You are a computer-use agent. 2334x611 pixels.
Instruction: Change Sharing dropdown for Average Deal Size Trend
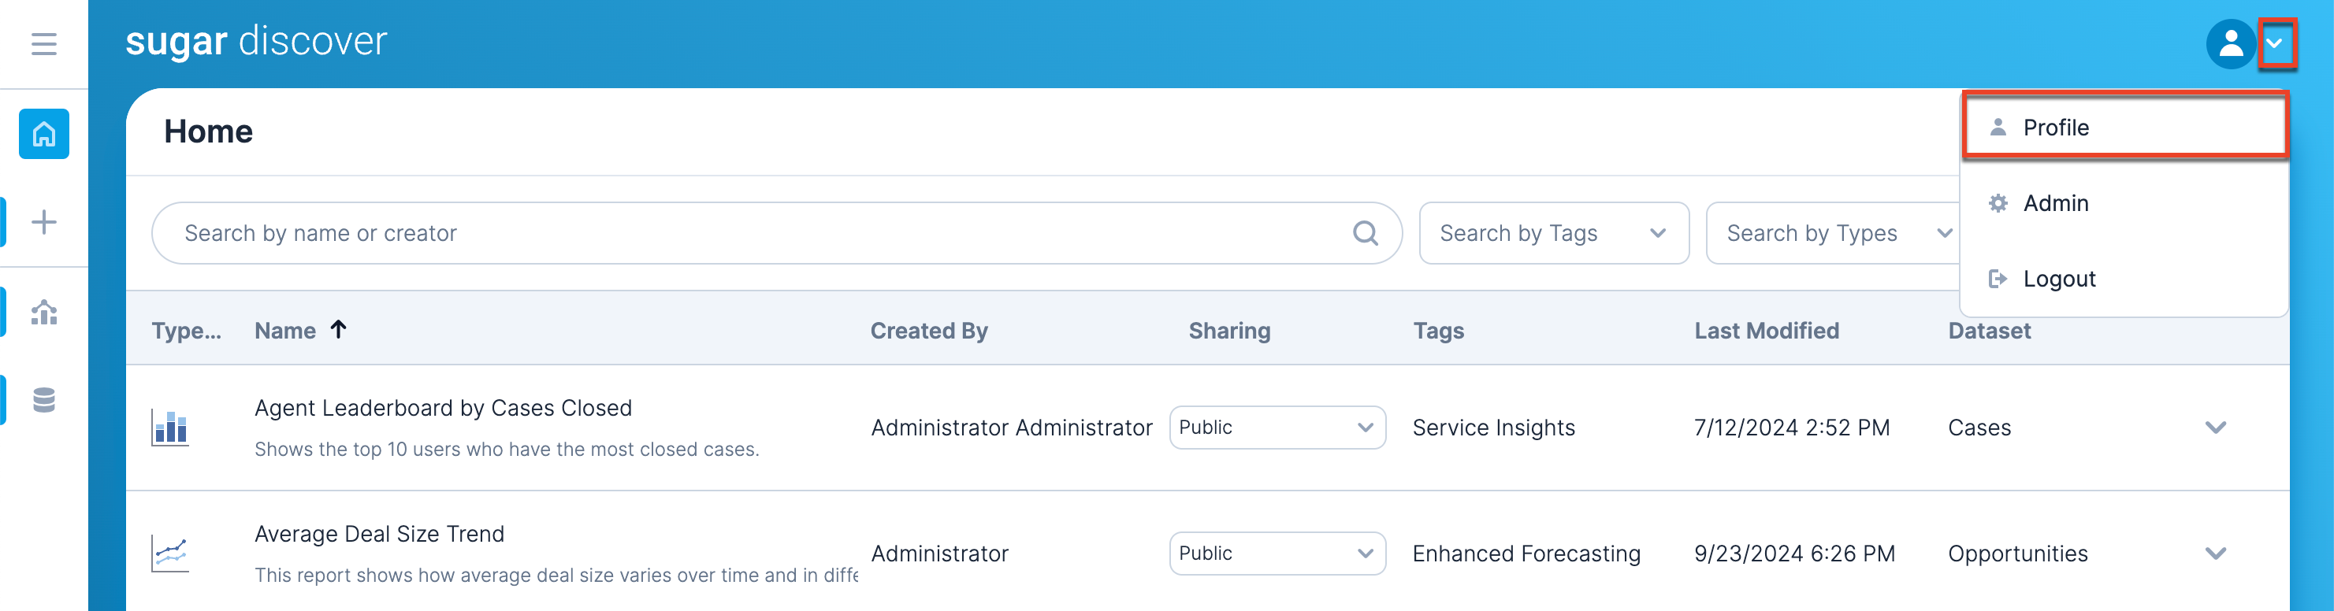coord(1277,553)
